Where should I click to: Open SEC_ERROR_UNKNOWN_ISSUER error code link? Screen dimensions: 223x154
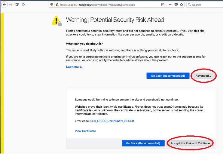point(112,121)
